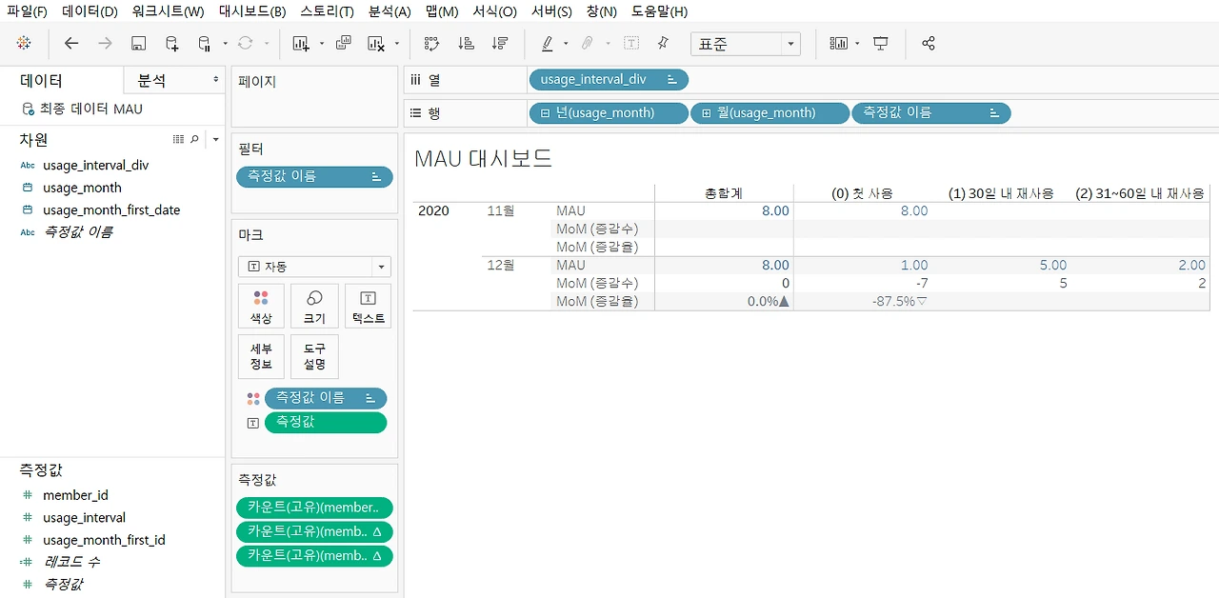Viewport: 1219px width, 598px height.
Task: Click the Pause auto updates icon
Action: (204, 44)
